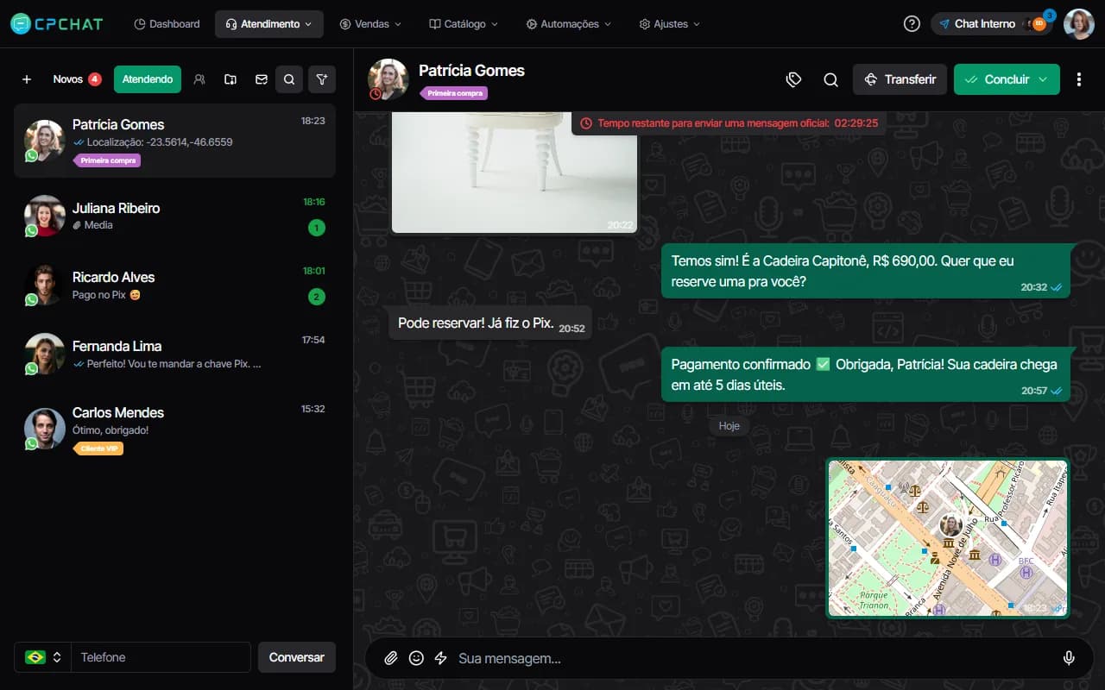
Task: Open the filter funnel icon in chat list
Action: click(322, 79)
